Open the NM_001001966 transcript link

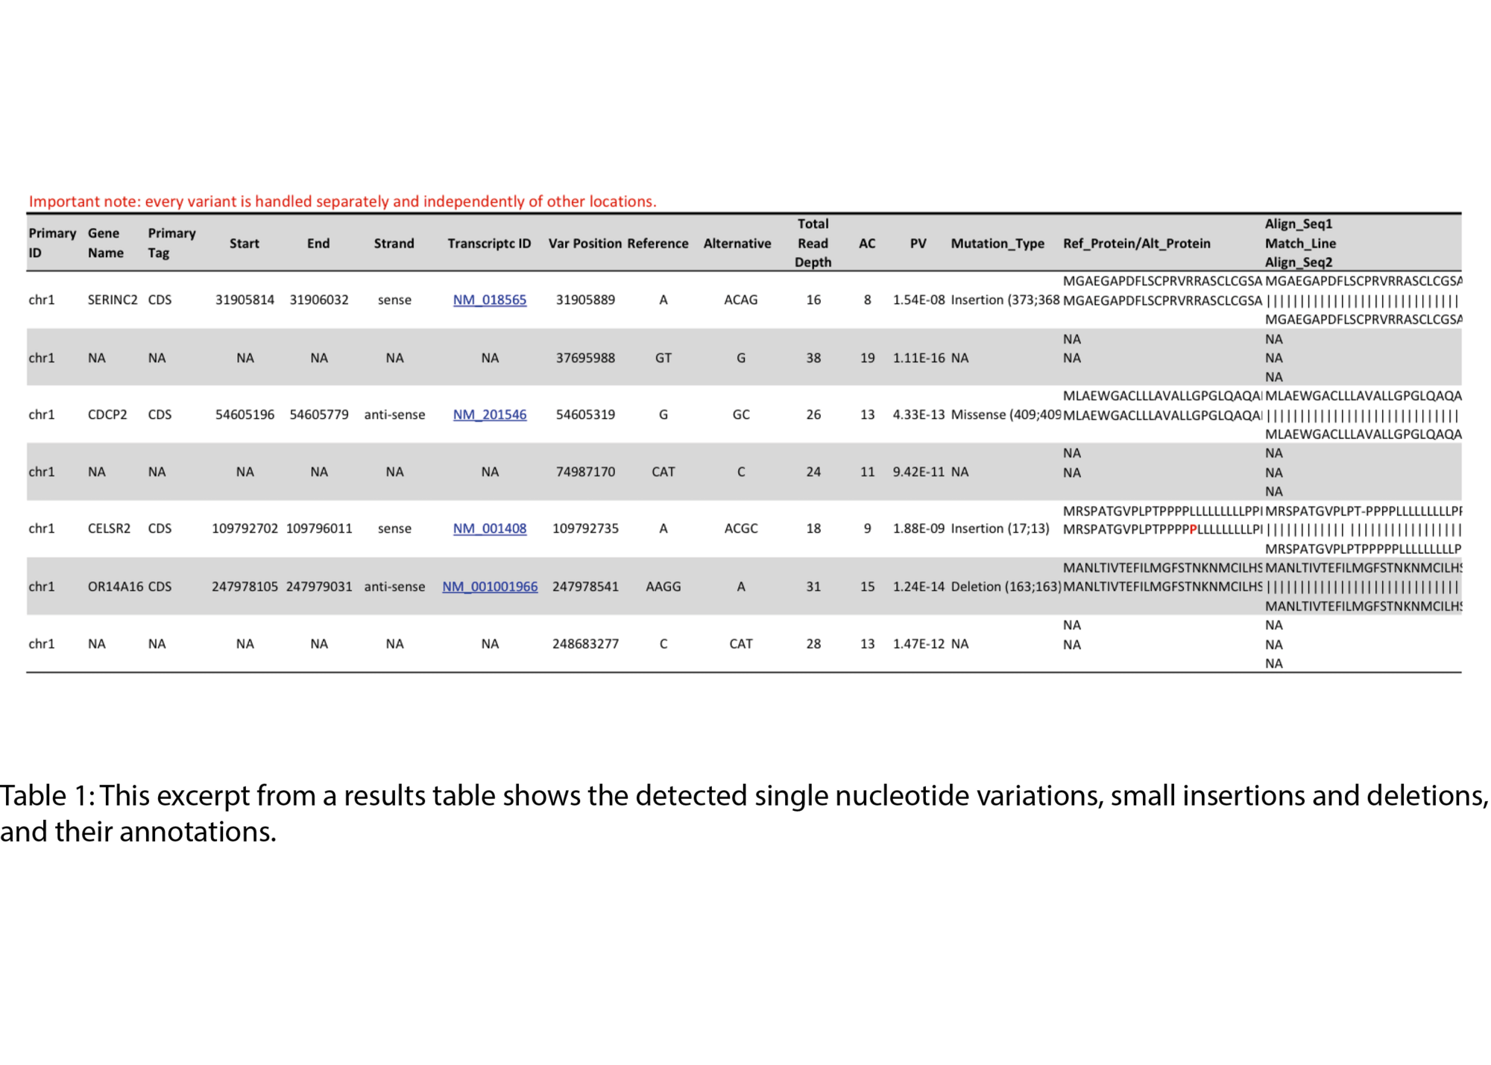tap(489, 587)
